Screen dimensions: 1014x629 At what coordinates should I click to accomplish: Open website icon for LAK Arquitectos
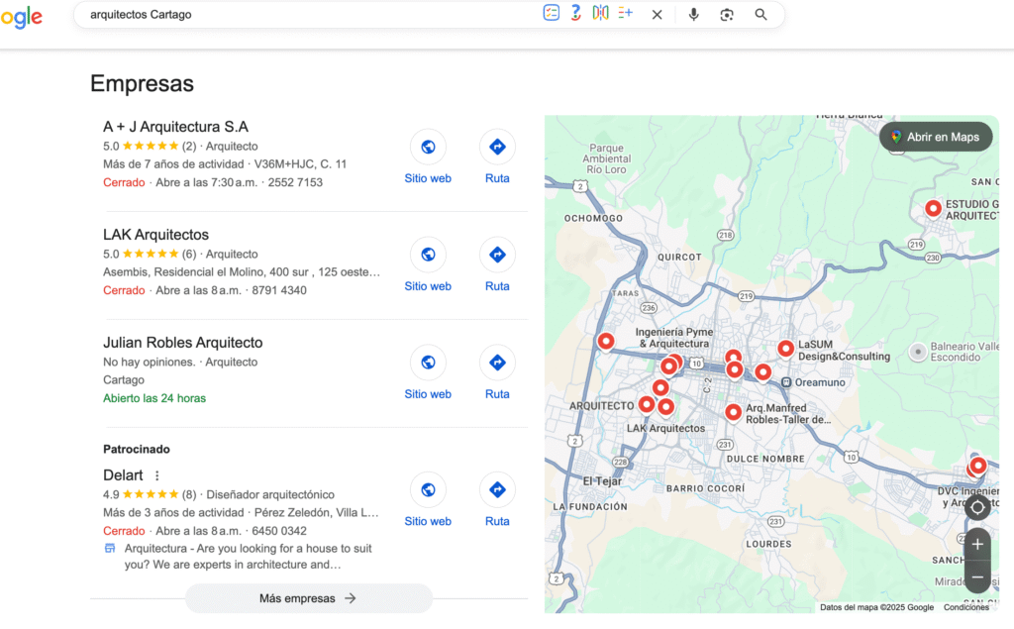click(x=428, y=255)
